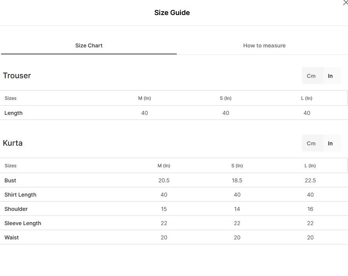This screenshot has width=348, height=276.
Task: Switch Kurta units to Cm
Action: coord(311,143)
